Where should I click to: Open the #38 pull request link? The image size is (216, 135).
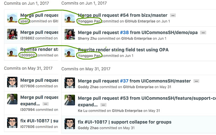tap(124, 33)
